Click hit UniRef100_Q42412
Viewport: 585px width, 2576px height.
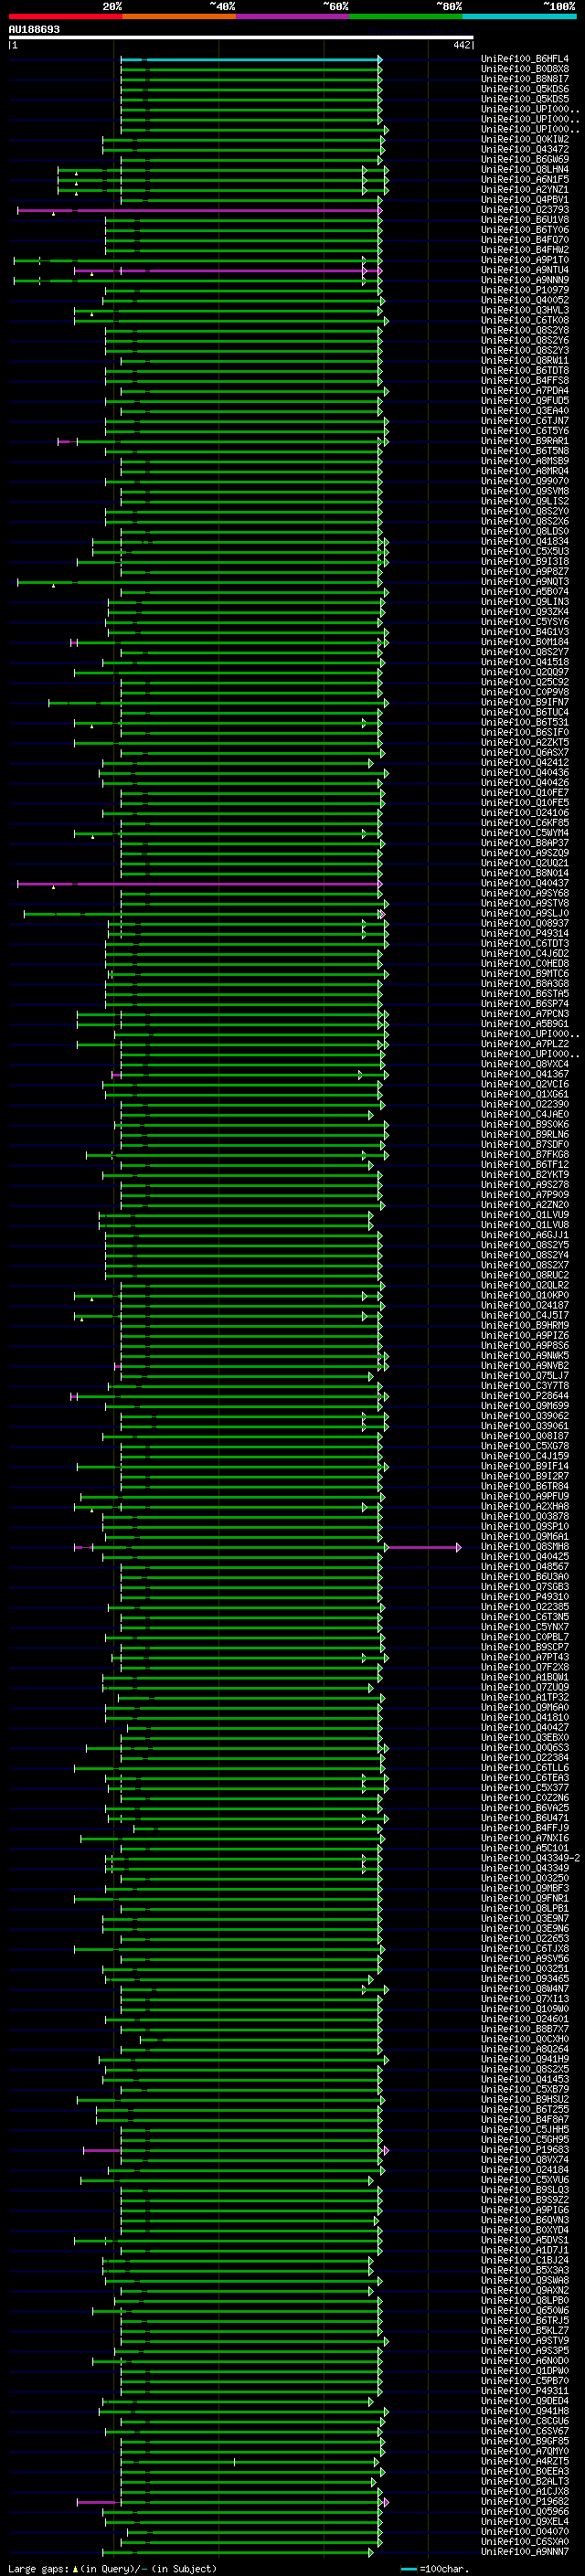click(x=524, y=763)
